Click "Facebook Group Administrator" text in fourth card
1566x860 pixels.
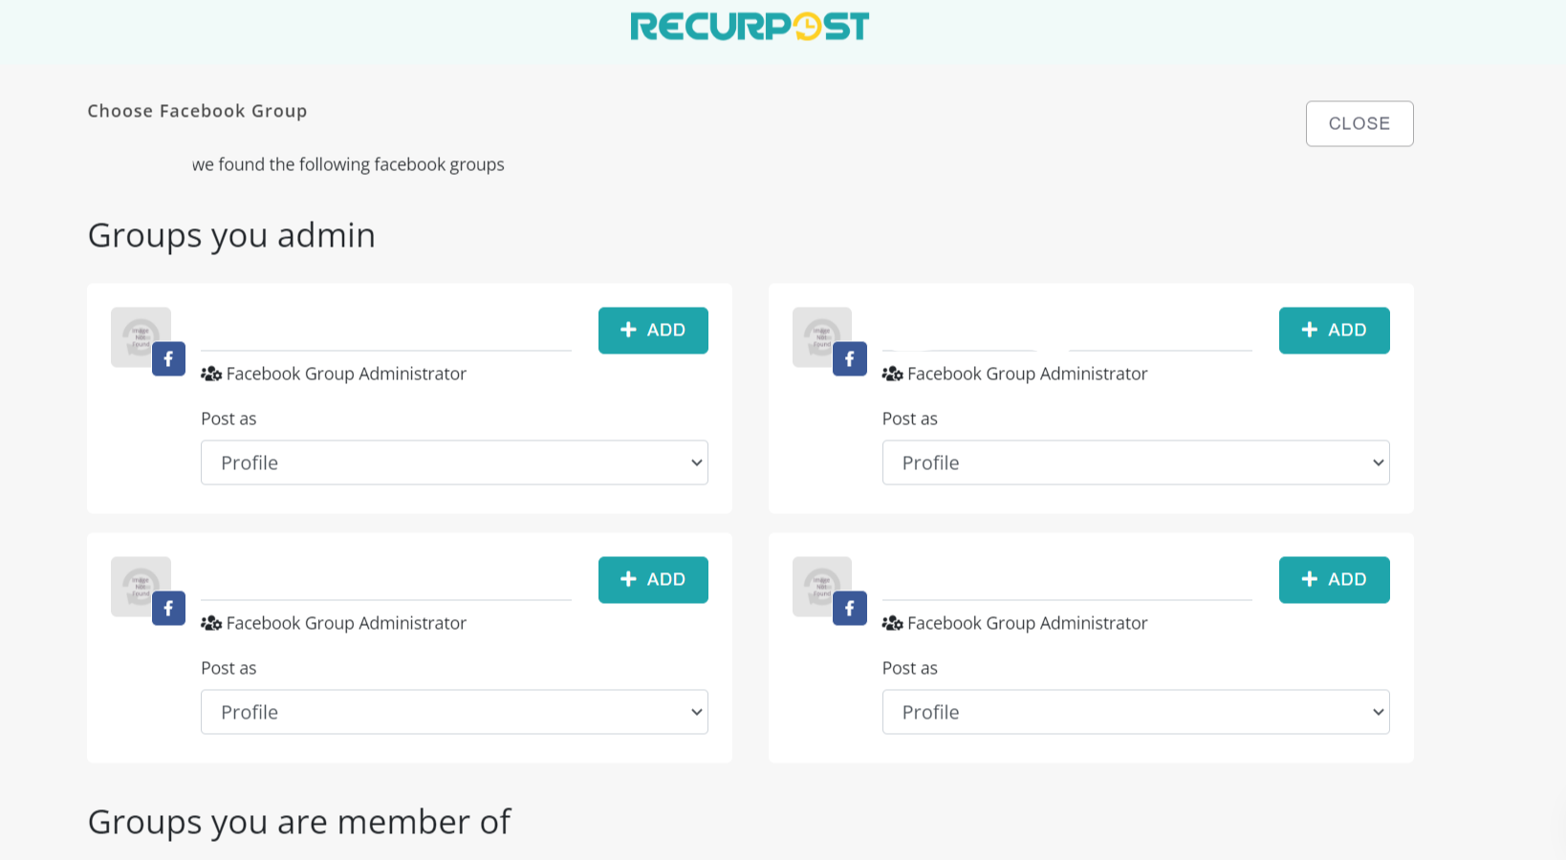(x=1028, y=623)
